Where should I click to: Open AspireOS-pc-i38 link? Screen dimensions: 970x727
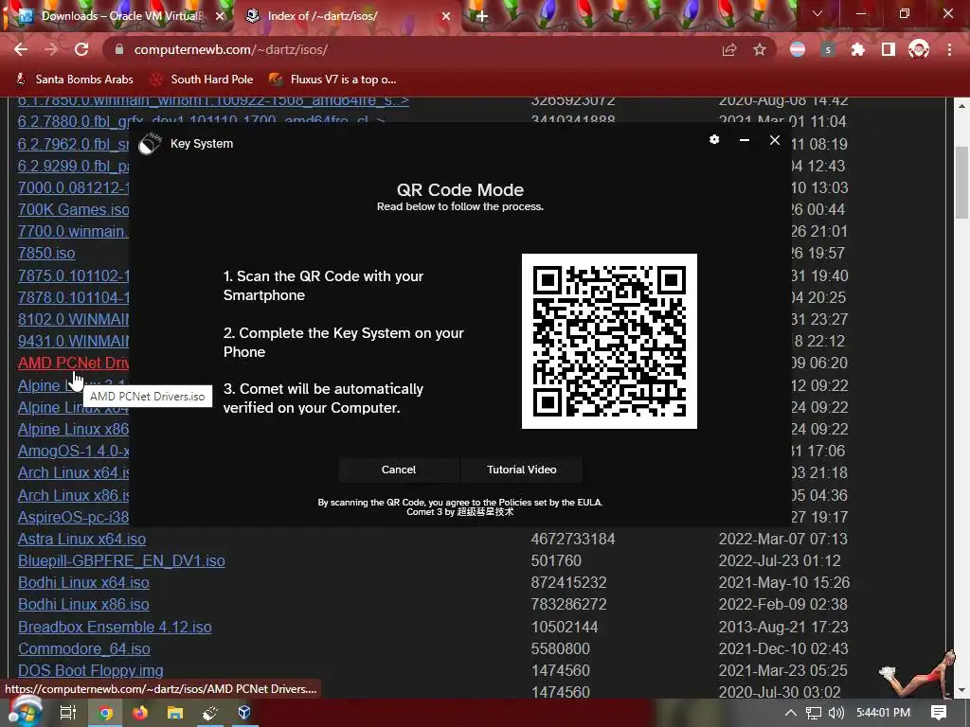click(x=73, y=517)
